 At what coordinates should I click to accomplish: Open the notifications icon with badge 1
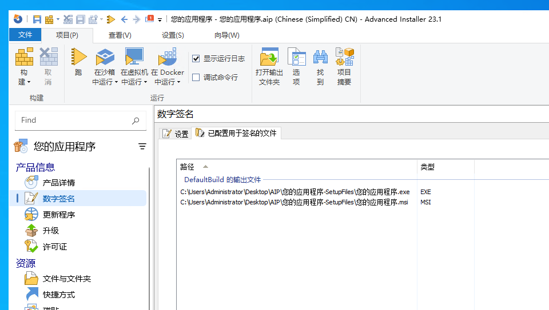(x=149, y=19)
